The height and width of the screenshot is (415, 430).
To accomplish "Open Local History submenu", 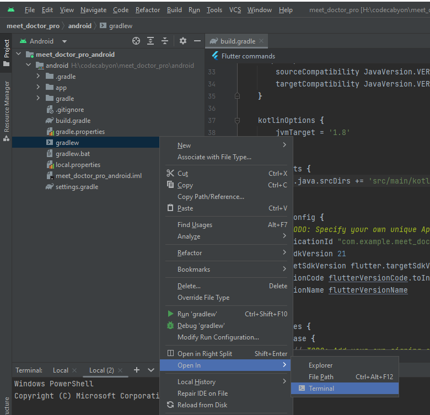I will click(x=227, y=381).
